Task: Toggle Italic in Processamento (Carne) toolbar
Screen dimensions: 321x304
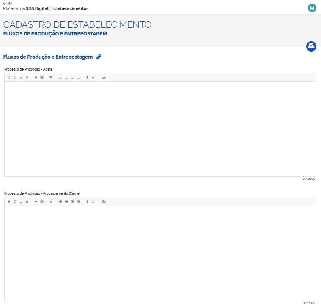Action: pos(15,201)
